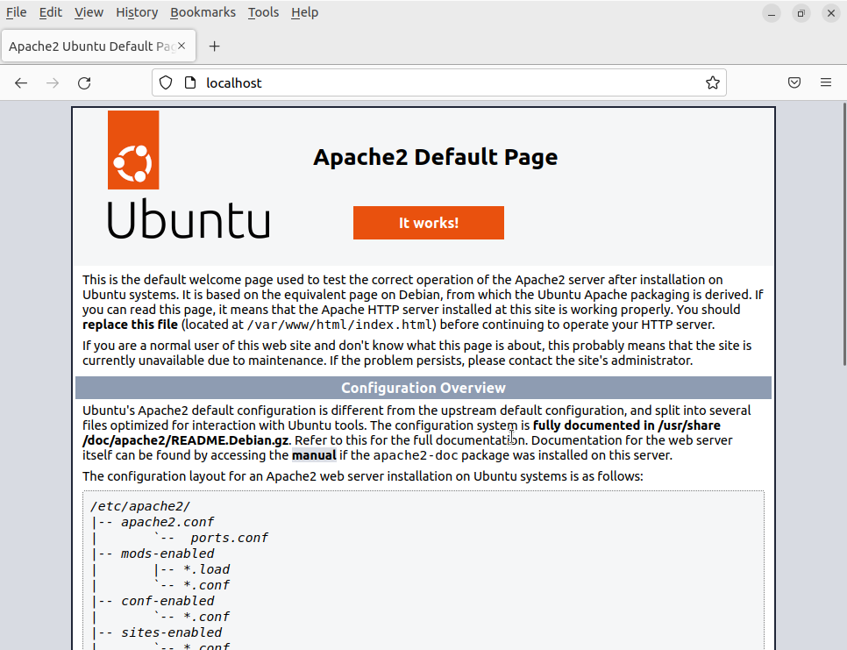Click the /var/www/html/index.html path text
The image size is (847, 650).
click(x=341, y=325)
